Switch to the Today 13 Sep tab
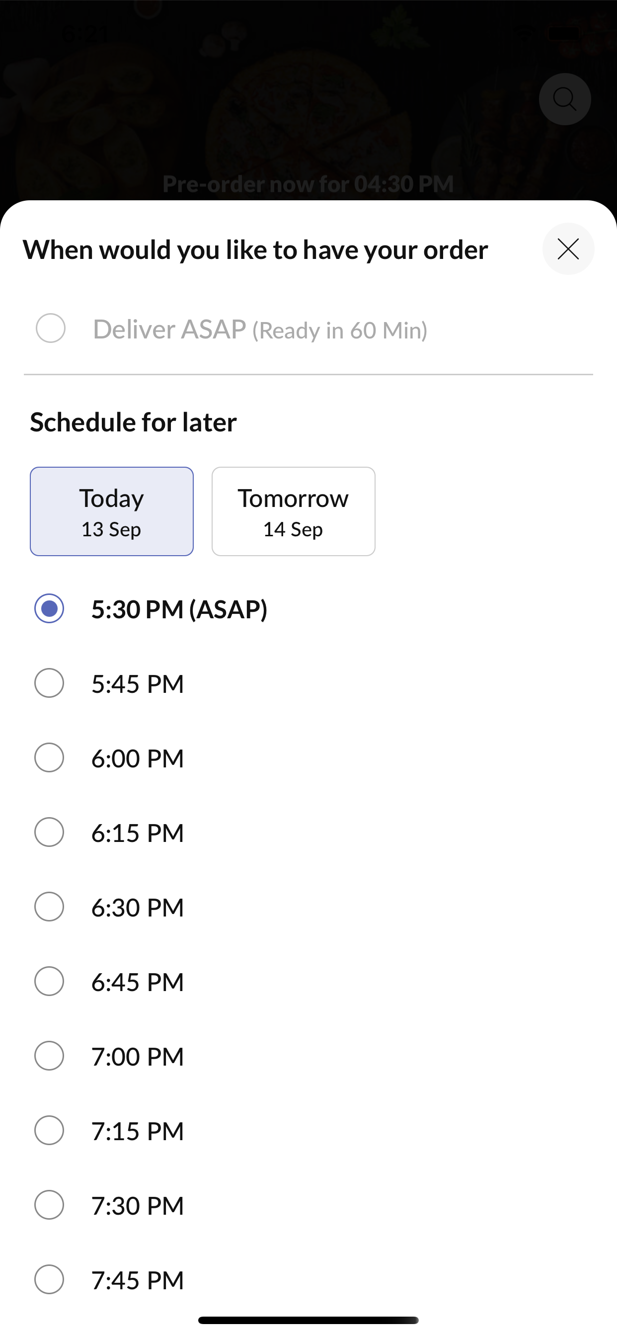This screenshot has height=1336, width=617. pos(111,511)
